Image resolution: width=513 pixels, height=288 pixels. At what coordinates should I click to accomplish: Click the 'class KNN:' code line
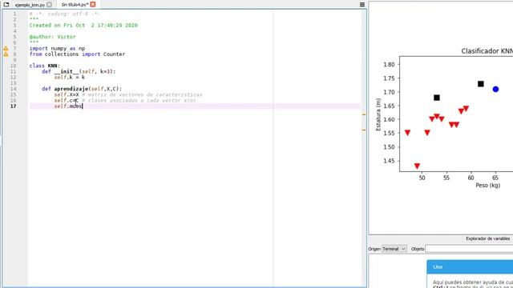(45, 66)
